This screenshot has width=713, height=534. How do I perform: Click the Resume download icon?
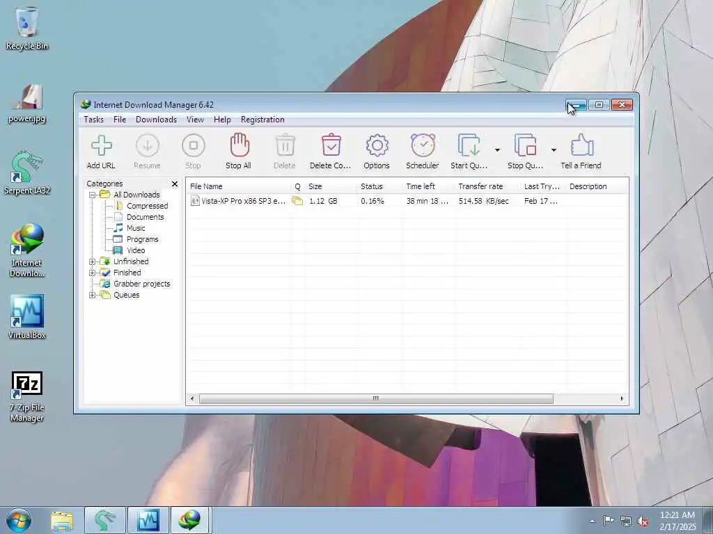147,152
